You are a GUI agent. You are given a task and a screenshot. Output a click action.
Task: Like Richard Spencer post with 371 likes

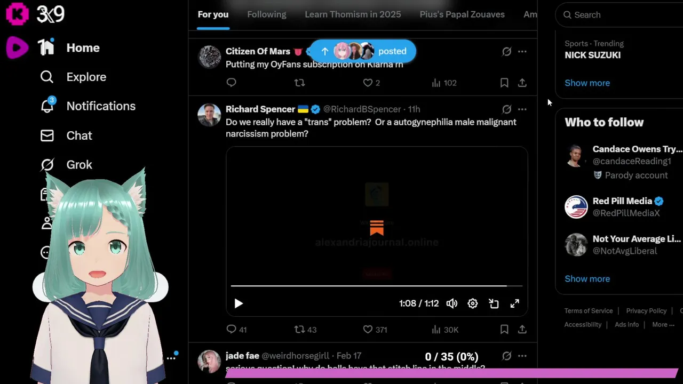(375, 330)
